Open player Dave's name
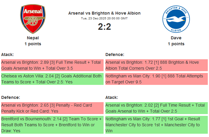Image resolution: width=209 pixels, height=137 pixels. pos(176,38)
